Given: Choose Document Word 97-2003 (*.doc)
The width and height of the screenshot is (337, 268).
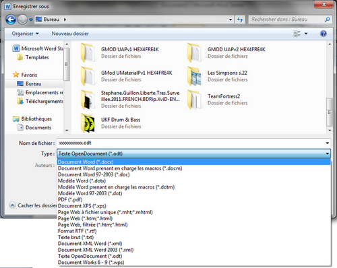Looking at the screenshot, I should [x=193, y=174].
